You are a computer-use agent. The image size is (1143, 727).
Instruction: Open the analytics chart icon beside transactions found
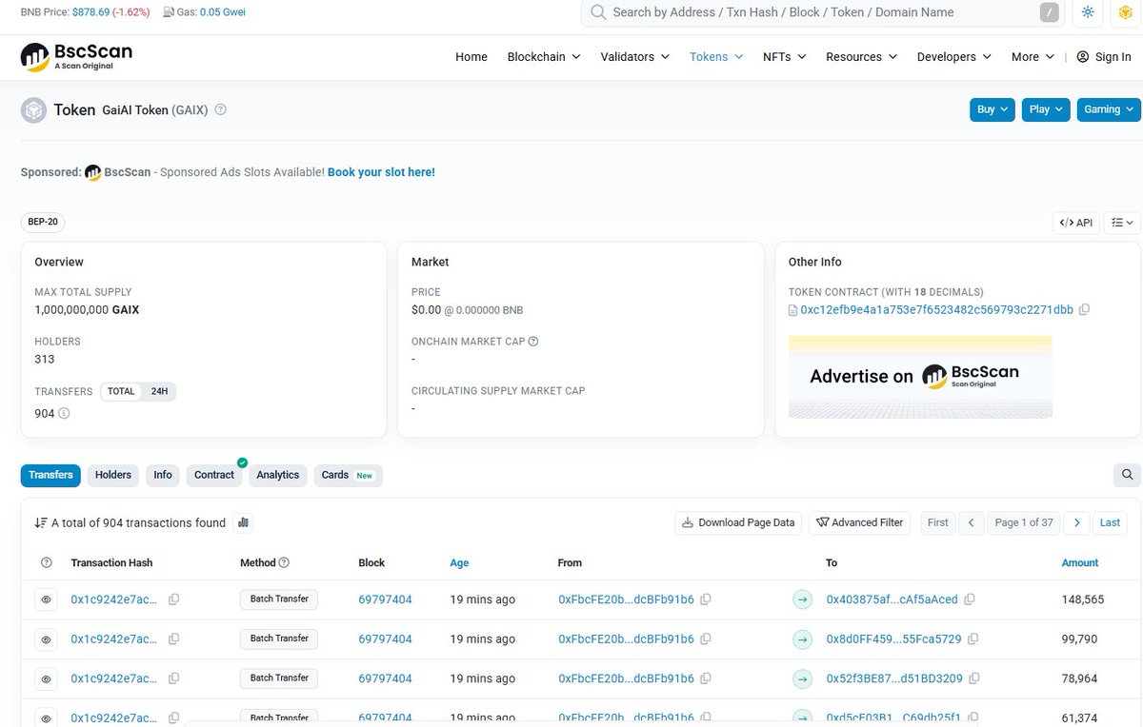click(x=243, y=522)
